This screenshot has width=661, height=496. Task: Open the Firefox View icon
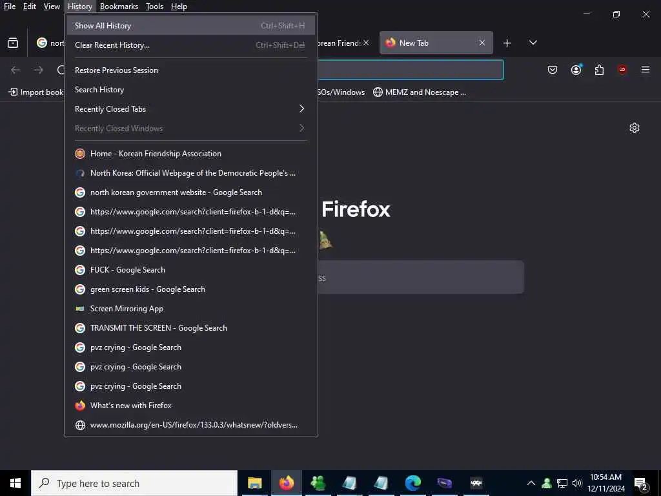[x=13, y=43]
